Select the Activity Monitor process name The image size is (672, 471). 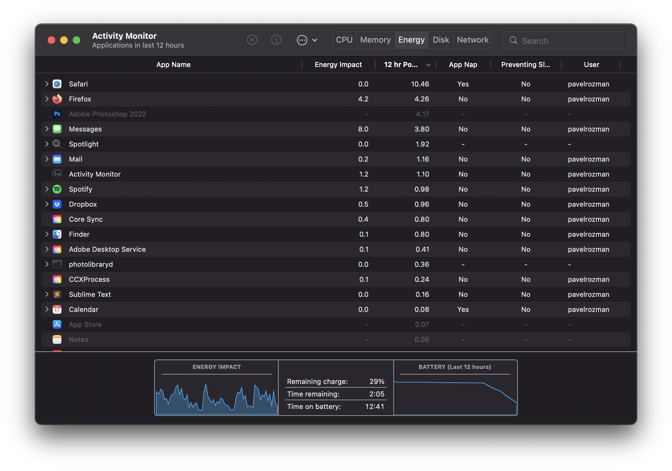[x=95, y=174]
